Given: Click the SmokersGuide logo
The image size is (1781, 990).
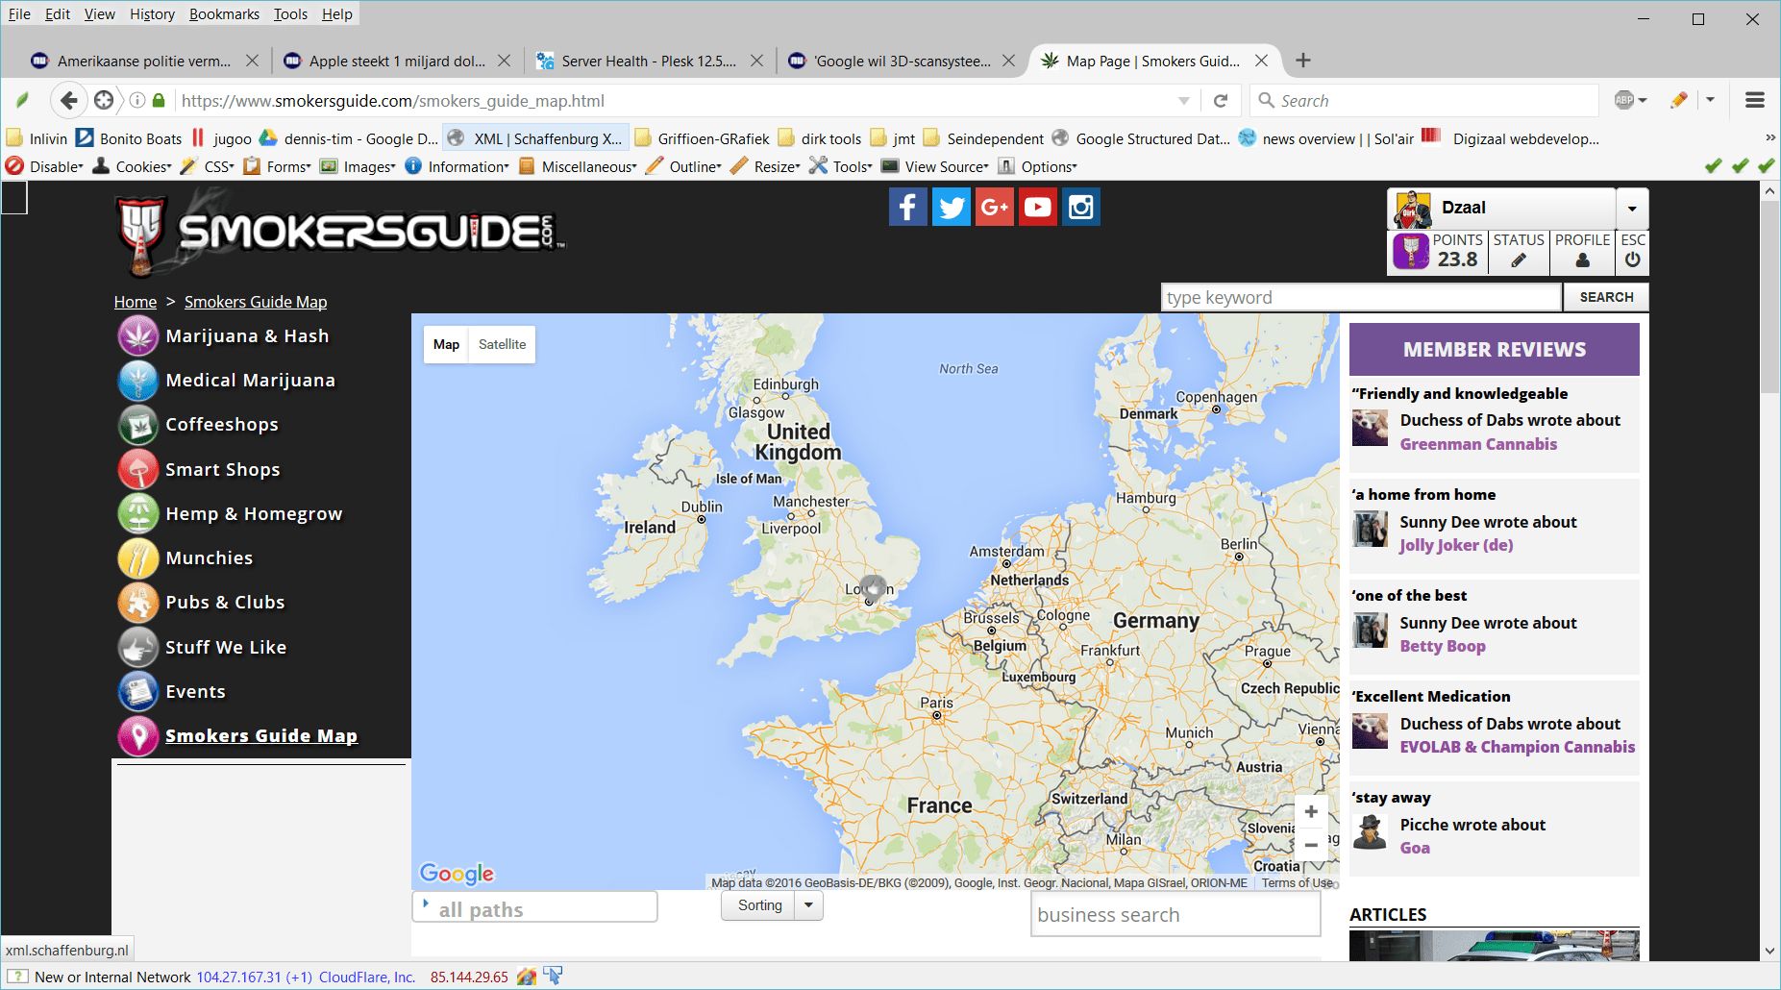Looking at the screenshot, I should (x=340, y=234).
